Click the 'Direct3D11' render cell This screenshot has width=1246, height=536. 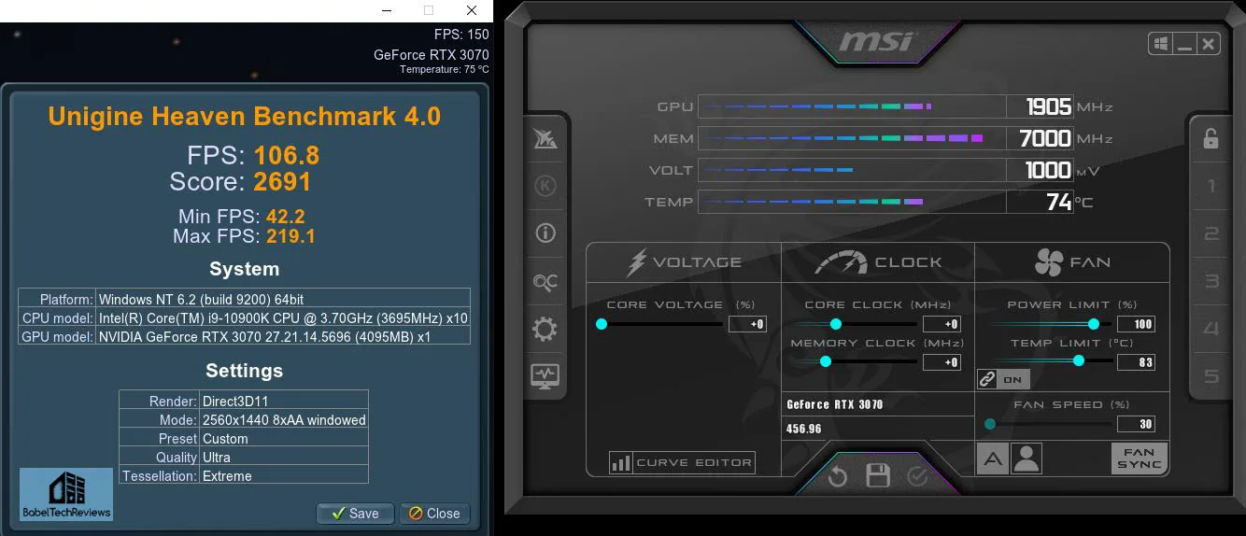pyautogui.click(x=284, y=401)
